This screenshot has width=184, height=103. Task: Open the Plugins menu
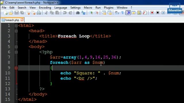pos(109,8)
